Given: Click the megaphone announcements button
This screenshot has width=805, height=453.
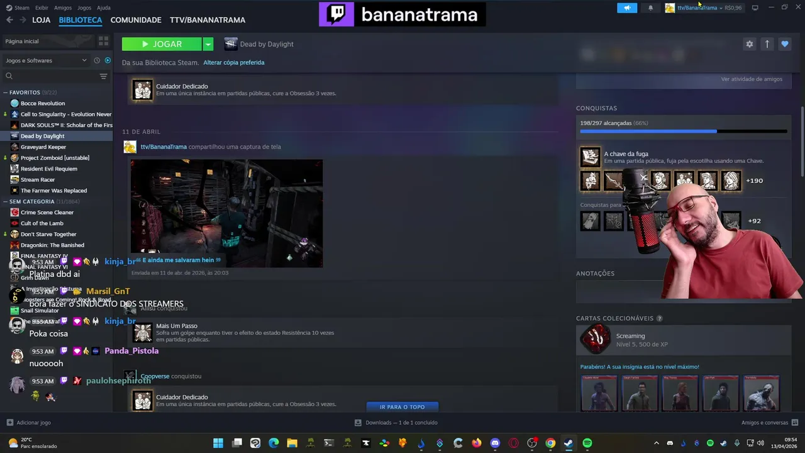Looking at the screenshot, I should click(x=626, y=8).
